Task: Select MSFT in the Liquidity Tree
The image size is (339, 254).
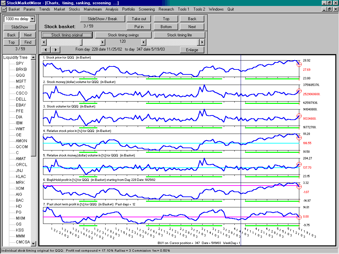Action: click(21, 81)
